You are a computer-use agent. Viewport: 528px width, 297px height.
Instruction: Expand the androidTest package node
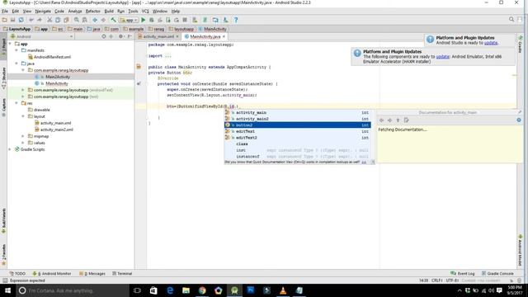tap(23, 90)
